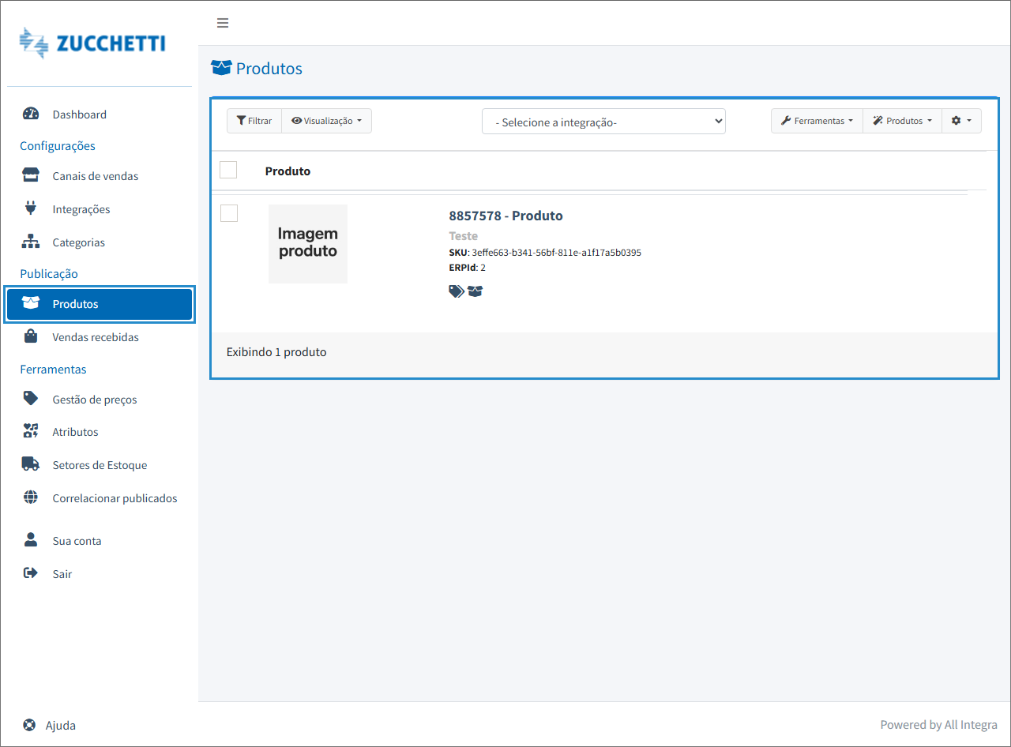Click the price tag icon under product
The image size is (1011, 747).
coord(457,291)
